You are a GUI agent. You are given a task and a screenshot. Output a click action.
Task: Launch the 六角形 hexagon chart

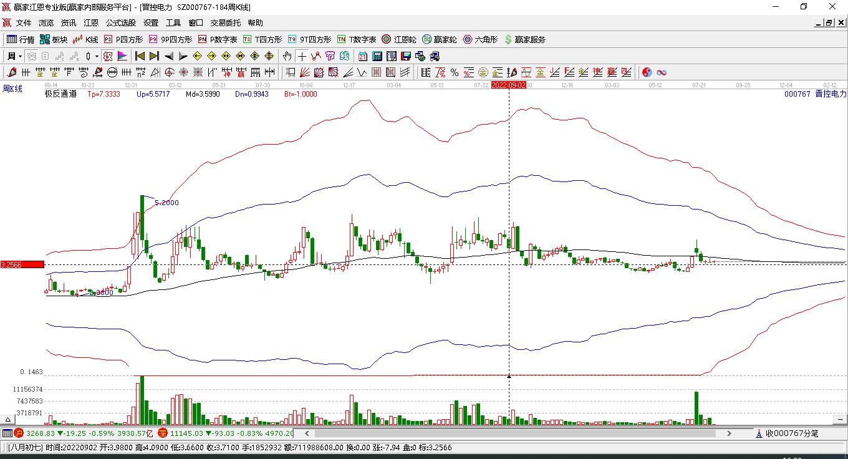480,39
